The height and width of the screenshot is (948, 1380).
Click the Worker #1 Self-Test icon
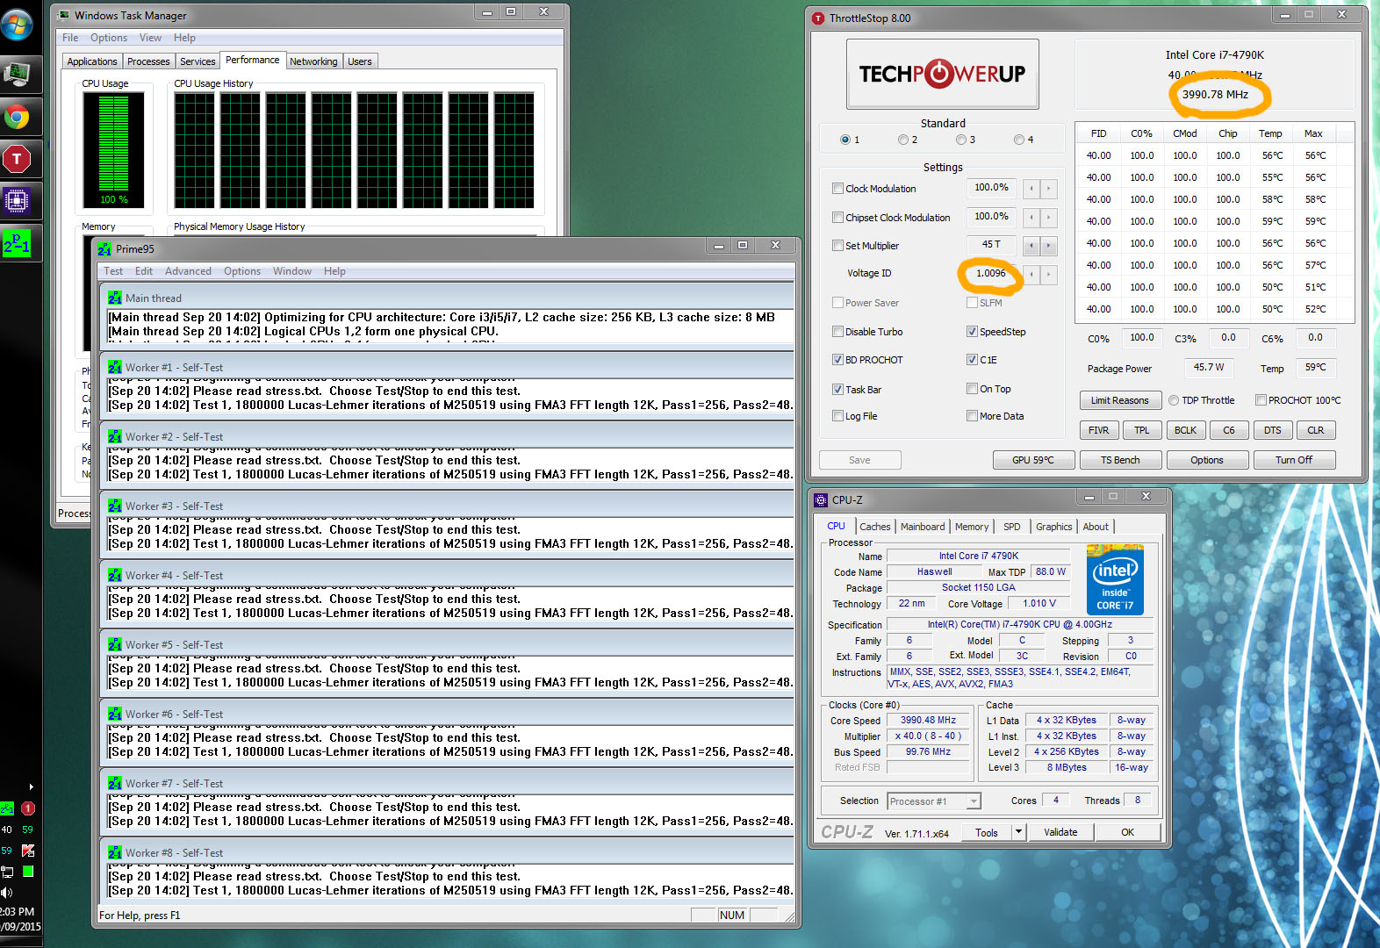pos(115,368)
